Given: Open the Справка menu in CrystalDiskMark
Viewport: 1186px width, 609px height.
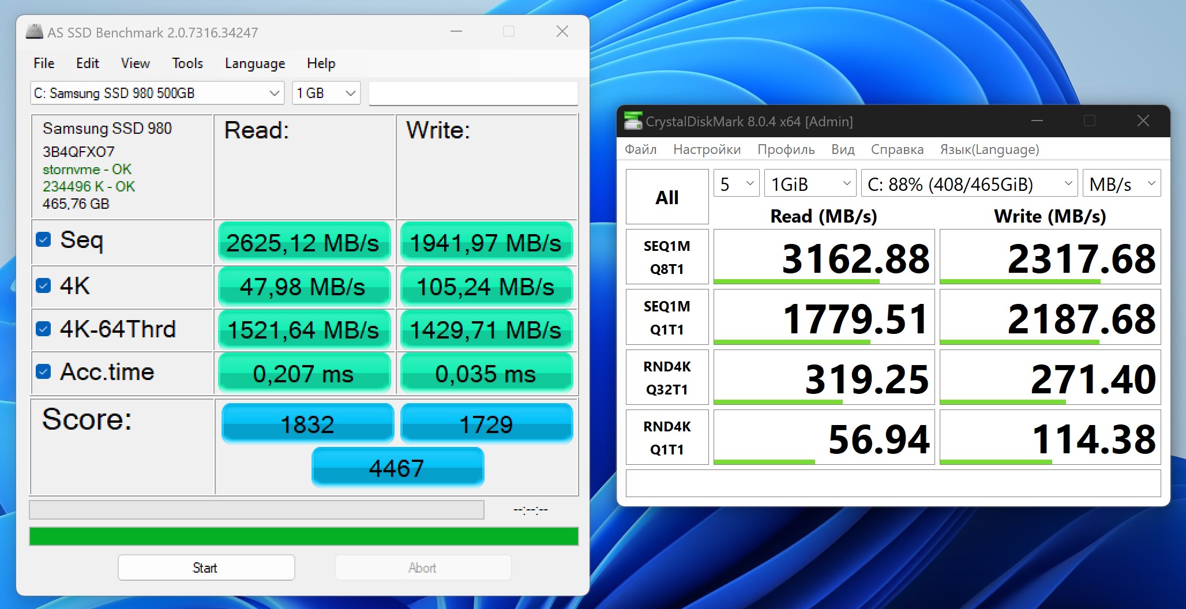Looking at the screenshot, I should [897, 149].
